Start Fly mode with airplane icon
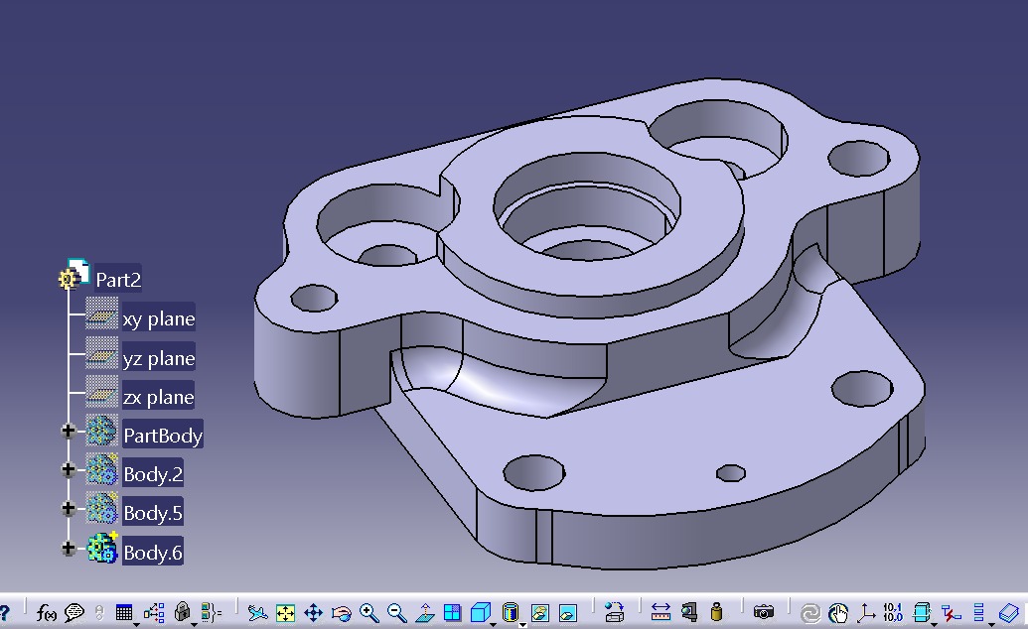 (258, 613)
